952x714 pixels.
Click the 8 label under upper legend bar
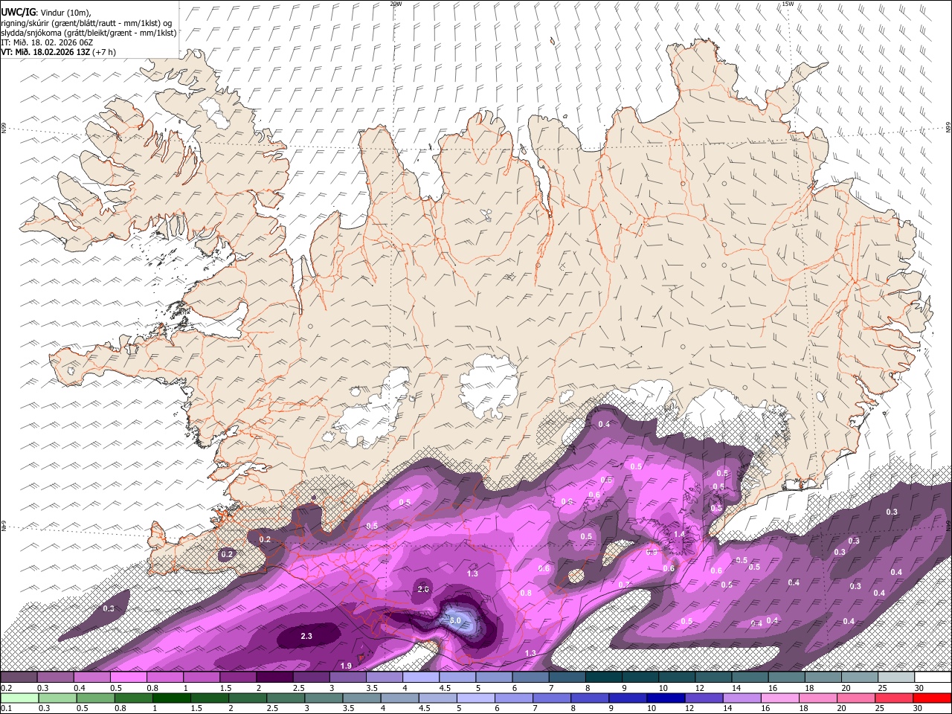[x=586, y=688]
